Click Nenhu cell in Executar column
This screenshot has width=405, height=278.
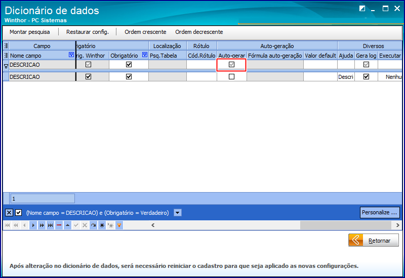pyautogui.click(x=390, y=77)
